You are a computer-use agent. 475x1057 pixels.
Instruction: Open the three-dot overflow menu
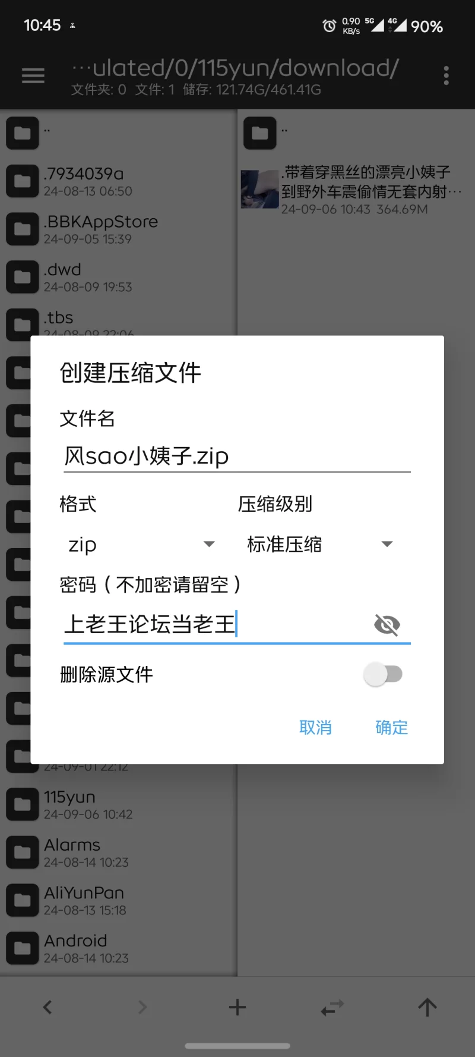(446, 75)
